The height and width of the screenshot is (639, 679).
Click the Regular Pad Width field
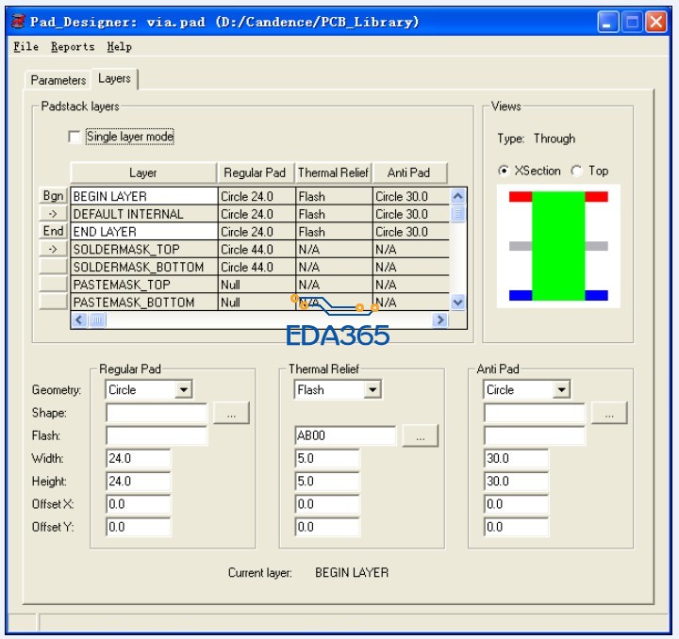pyautogui.click(x=138, y=459)
